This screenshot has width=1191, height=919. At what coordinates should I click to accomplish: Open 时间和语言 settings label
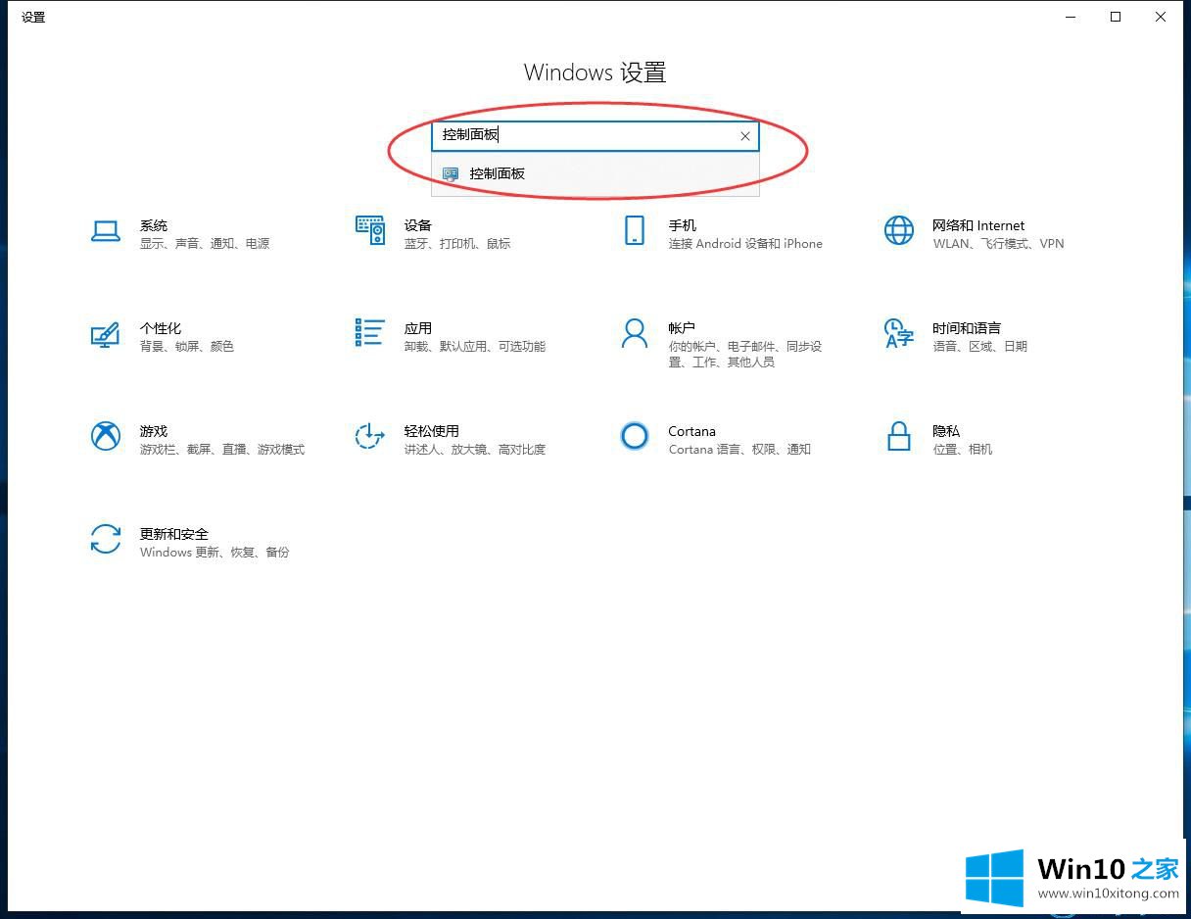(x=967, y=328)
